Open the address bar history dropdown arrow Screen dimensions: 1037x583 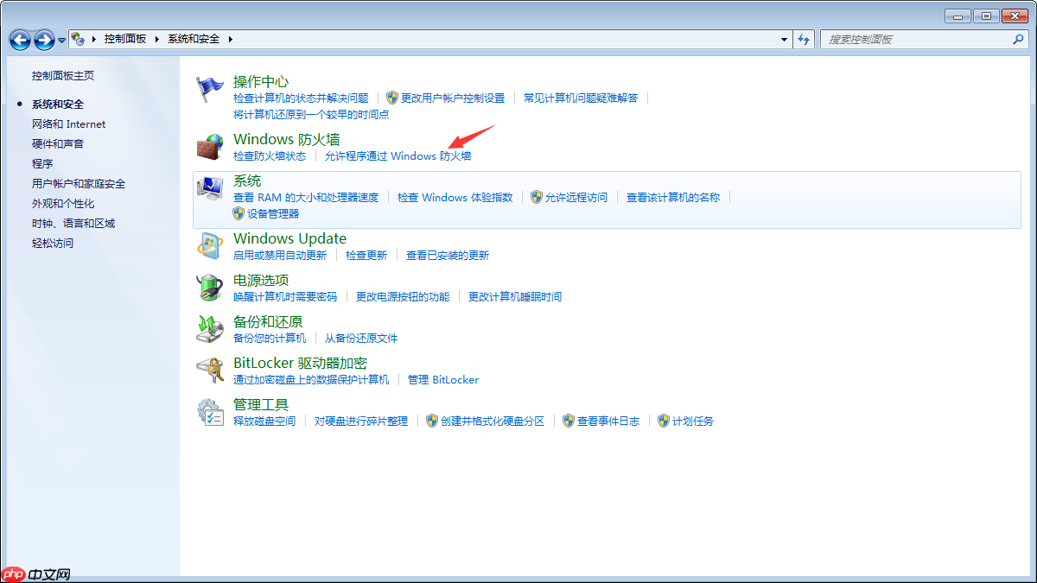coord(783,38)
